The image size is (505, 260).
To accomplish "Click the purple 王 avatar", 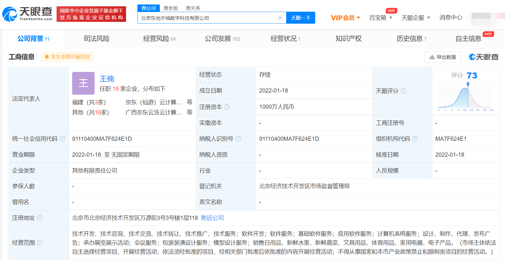I will 83,83.
